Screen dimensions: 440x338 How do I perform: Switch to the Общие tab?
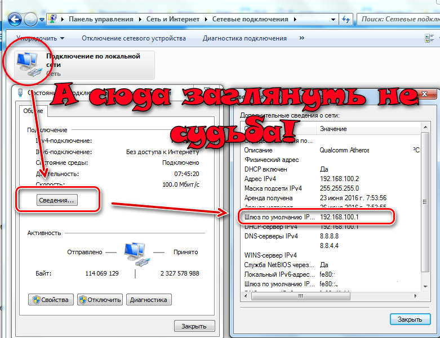click(x=33, y=111)
